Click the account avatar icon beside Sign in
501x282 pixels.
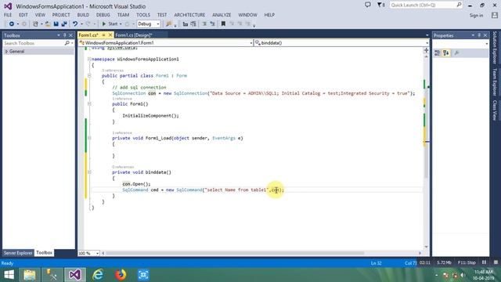click(495, 15)
